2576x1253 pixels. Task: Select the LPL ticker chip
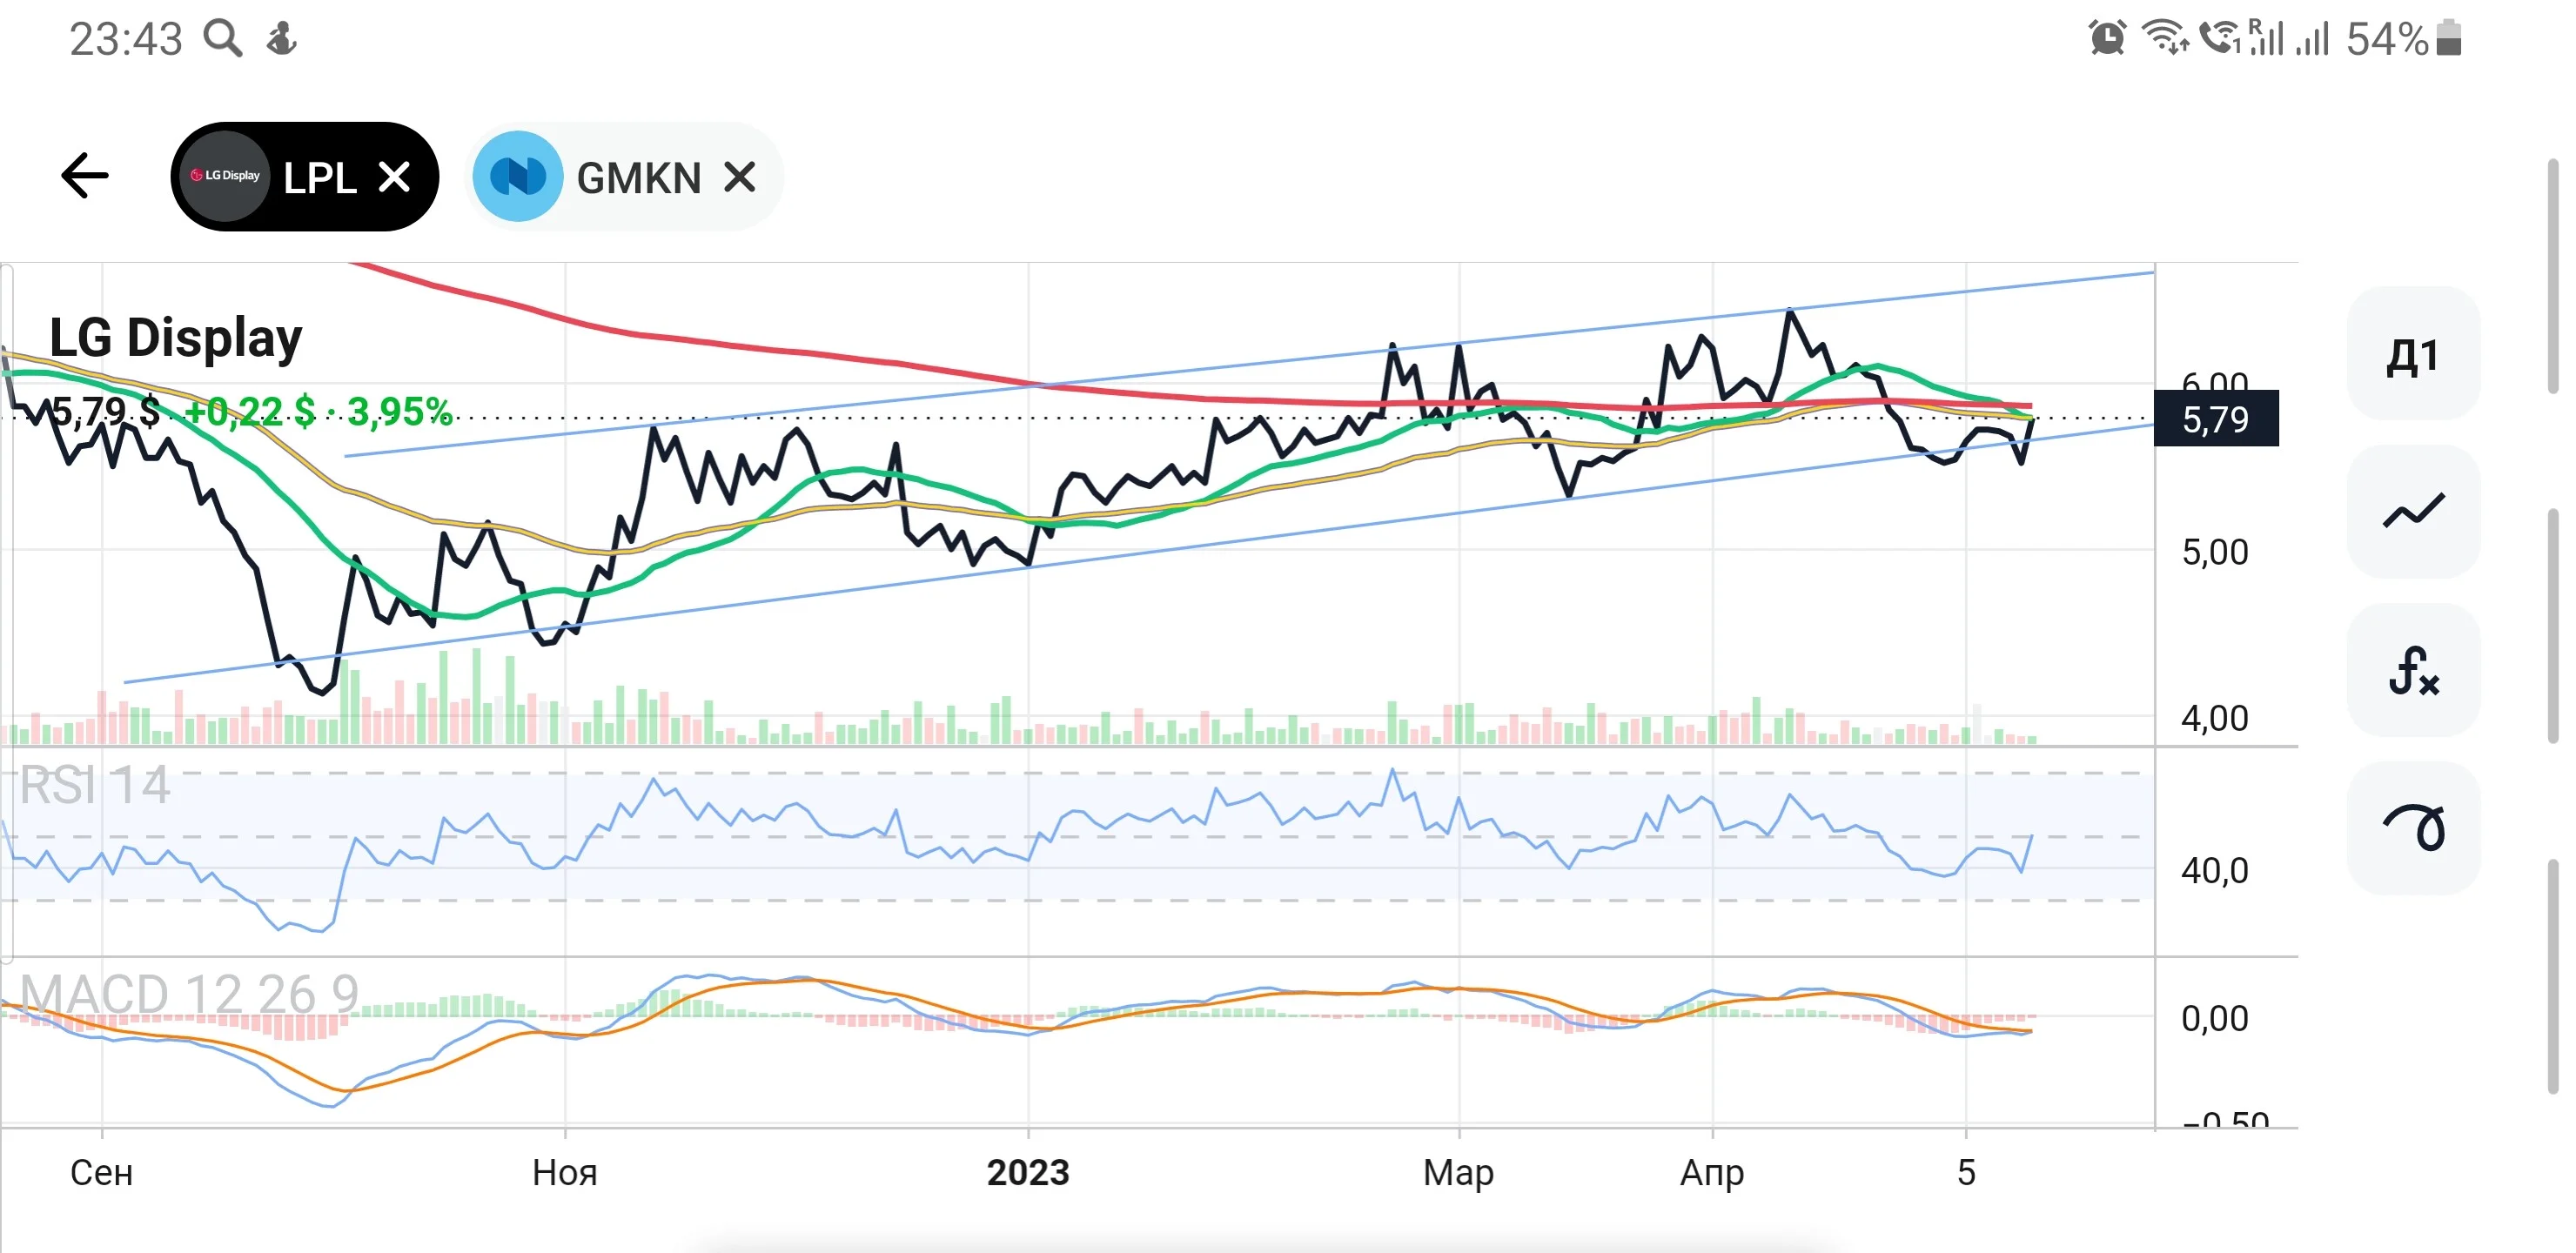pyautogui.click(x=304, y=177)
